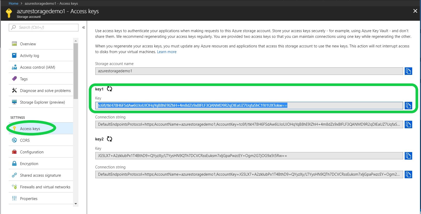The image size is (421, 214).
Task: Close the Access keys blade
Action: click(415, 11)
